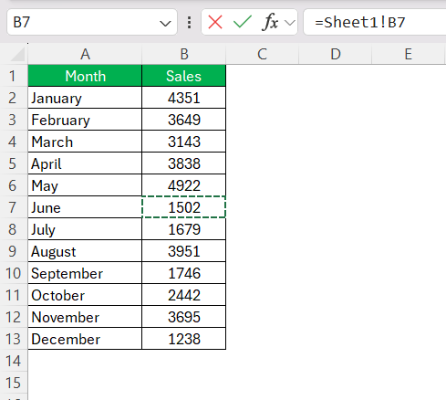446x400 pixels.
Task: Select the March cell
Action: pos(85,142)
